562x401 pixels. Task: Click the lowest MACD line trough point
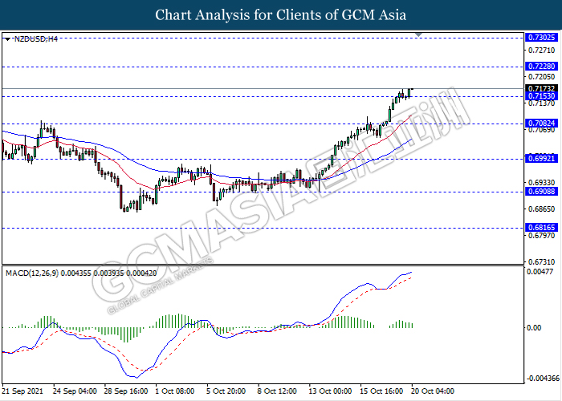[136, 378]
